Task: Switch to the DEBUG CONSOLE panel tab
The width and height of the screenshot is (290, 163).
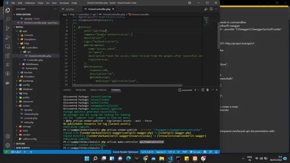Action: [98, 90]
